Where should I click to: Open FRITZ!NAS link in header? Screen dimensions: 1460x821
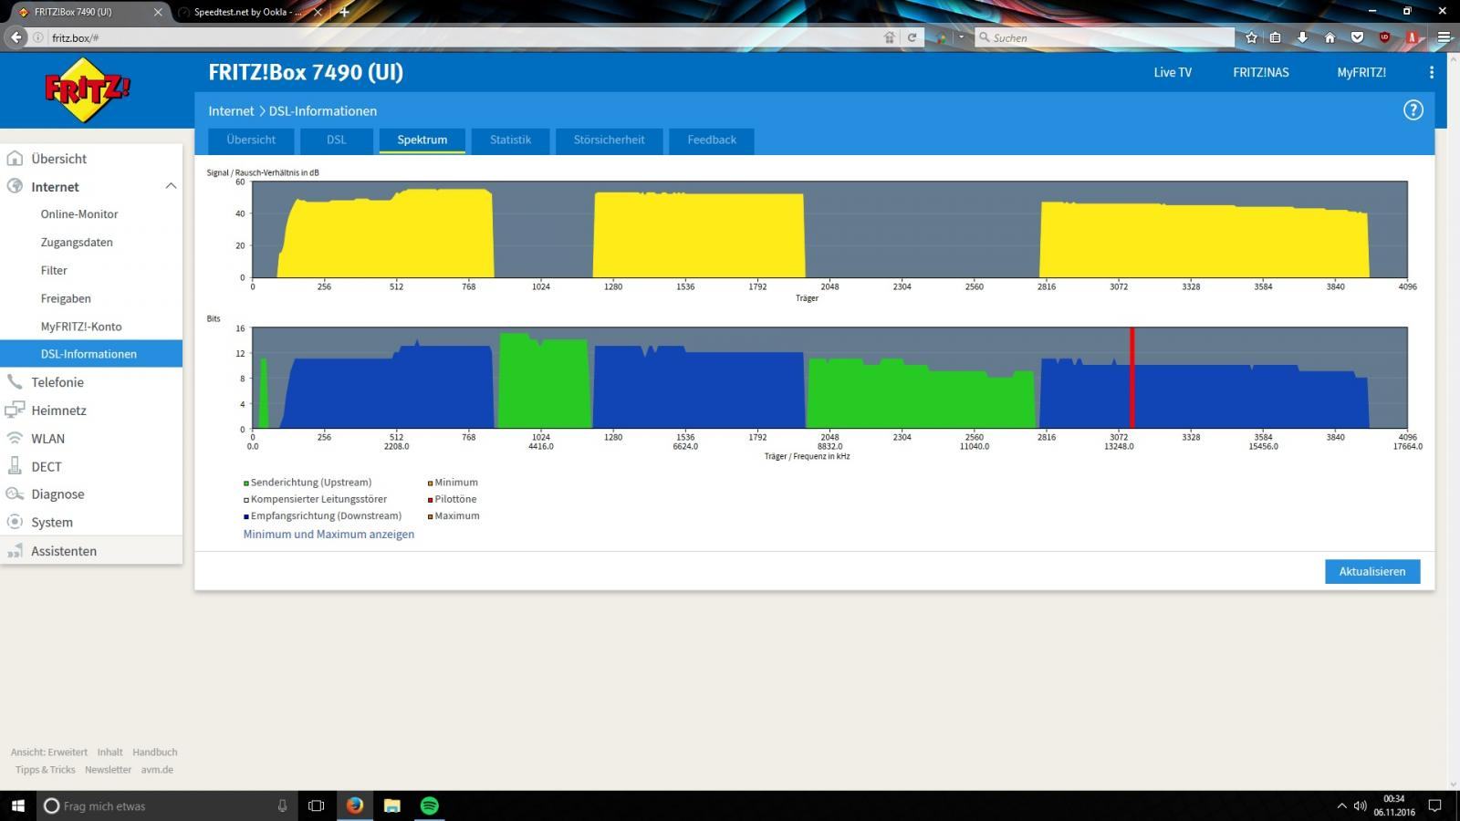tap(1261, 72)
